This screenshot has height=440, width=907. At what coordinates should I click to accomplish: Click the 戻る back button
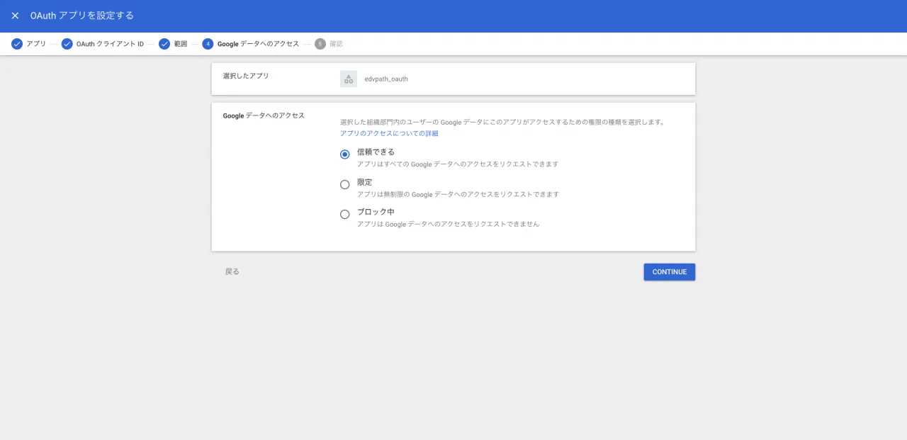232,271
